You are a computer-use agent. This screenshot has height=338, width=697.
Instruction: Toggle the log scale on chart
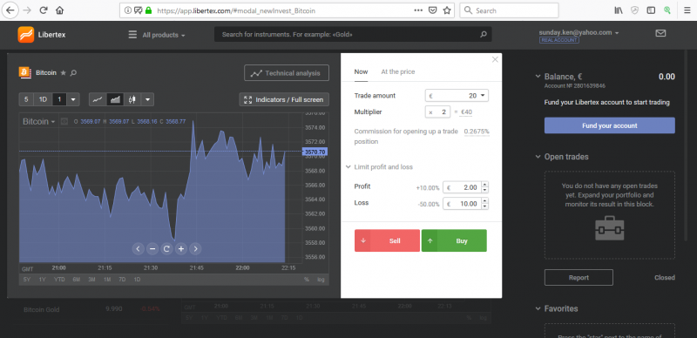coord(321,280)
